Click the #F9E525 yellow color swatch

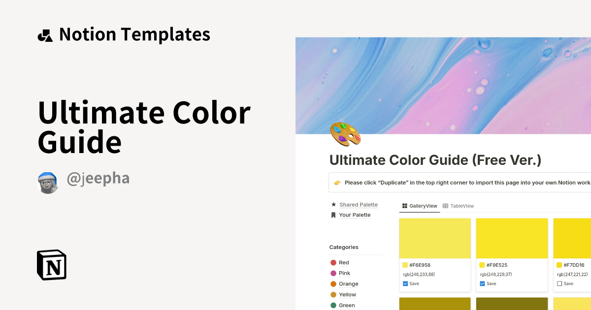pyautogui.click(x=512, y=238)
